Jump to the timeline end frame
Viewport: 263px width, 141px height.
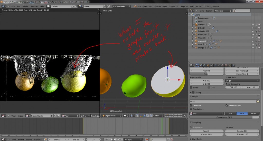tap(121, 139)
